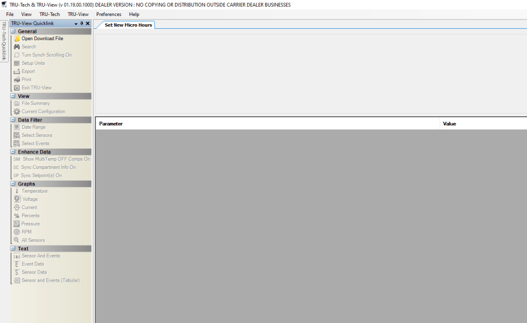Screen dimensions: 527x323
Task: Click the Pressure gauge graph icon
Action: [x=17, y=224]
